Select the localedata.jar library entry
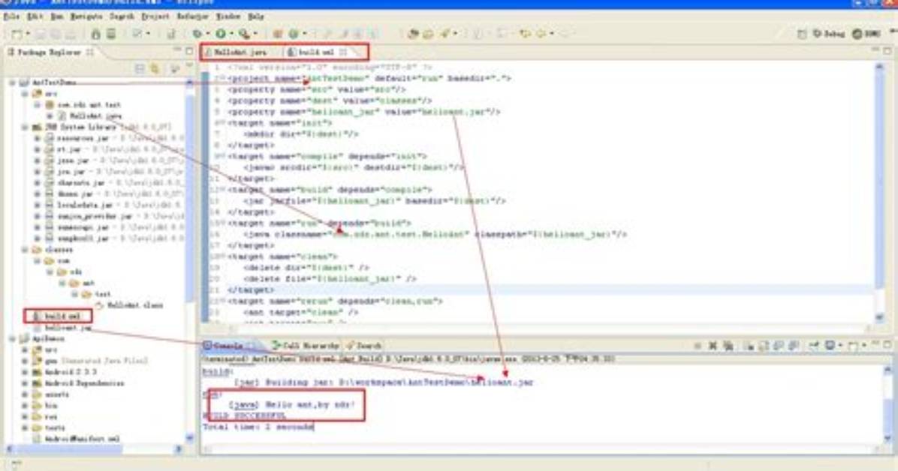This screenshot has height=471, width=898. tap(79, 205)
